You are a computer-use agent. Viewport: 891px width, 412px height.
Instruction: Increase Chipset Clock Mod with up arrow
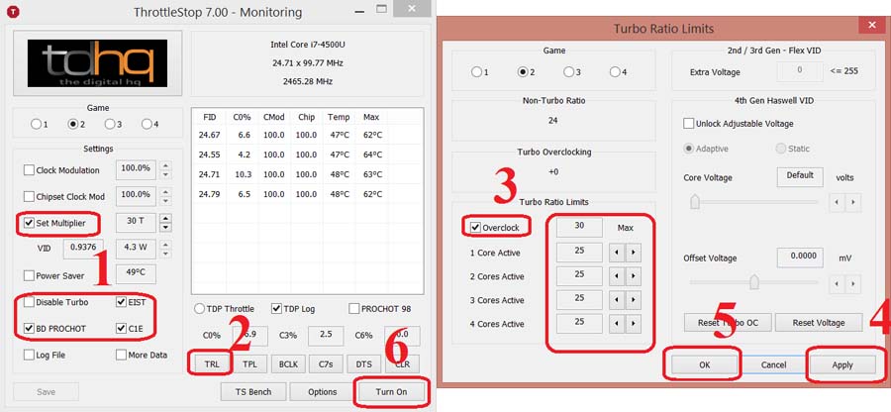tap(165, 192)
